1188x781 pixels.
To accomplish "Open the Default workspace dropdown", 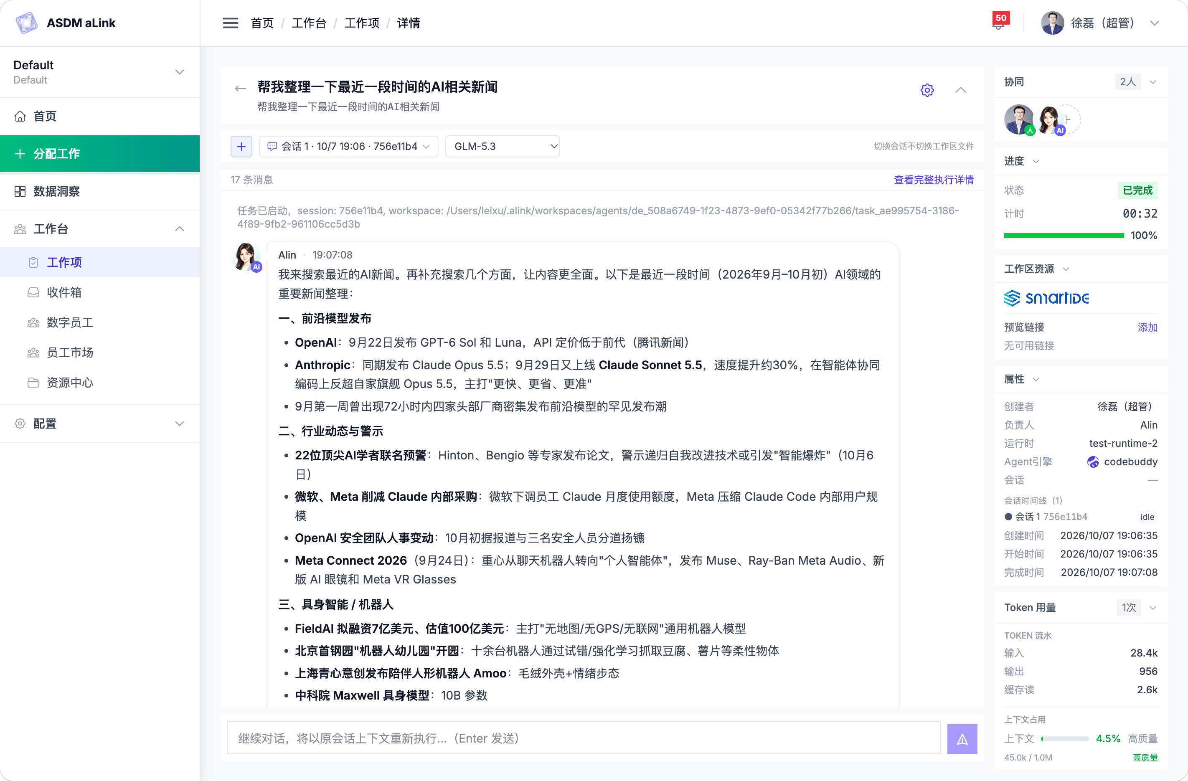I will 100,72.
